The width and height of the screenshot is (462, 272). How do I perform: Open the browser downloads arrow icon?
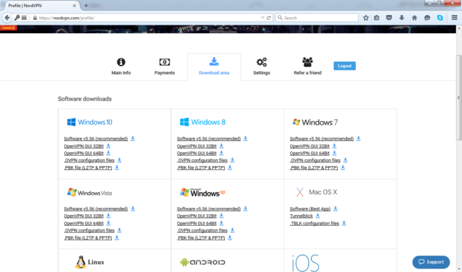[401, 18]
